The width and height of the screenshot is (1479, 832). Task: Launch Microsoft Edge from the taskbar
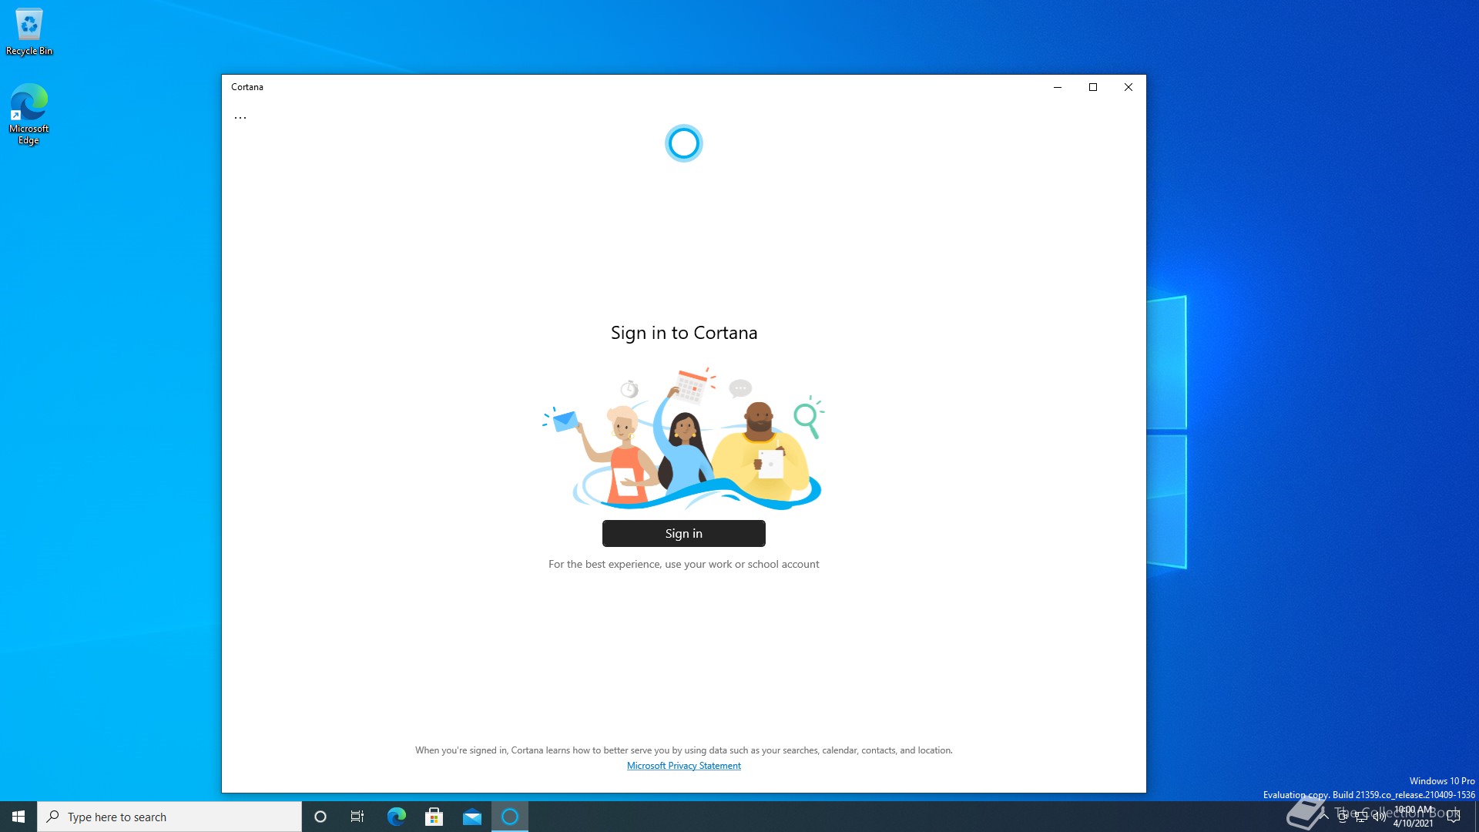coord(396,817)
